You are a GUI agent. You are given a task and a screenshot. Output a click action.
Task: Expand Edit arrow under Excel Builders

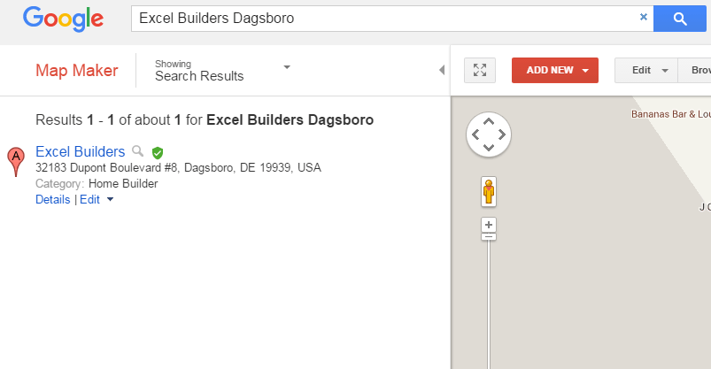click(110, 200)
